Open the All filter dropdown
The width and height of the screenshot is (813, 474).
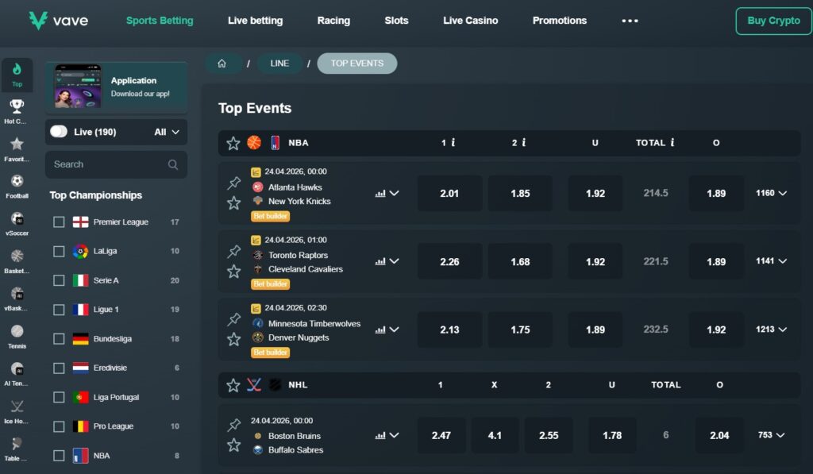(167, 132)
